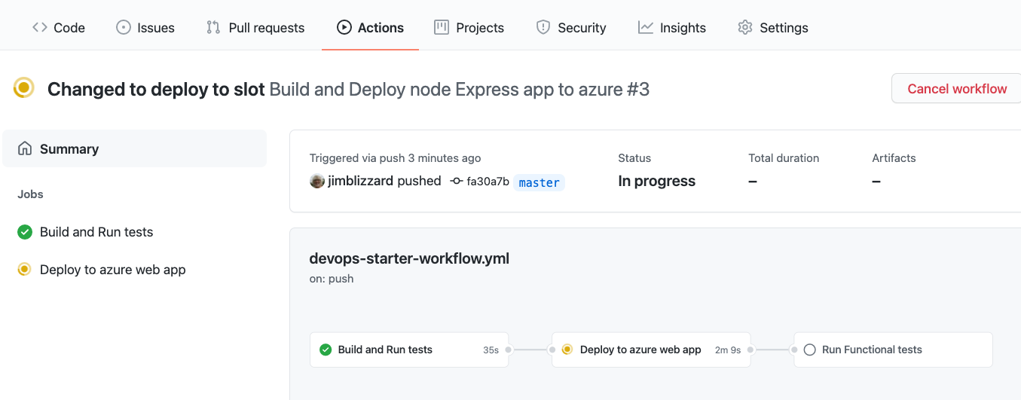The image size is (1021, 400).
Task: Click green check icon beside sidebar Build job
Action: (25, 232)
